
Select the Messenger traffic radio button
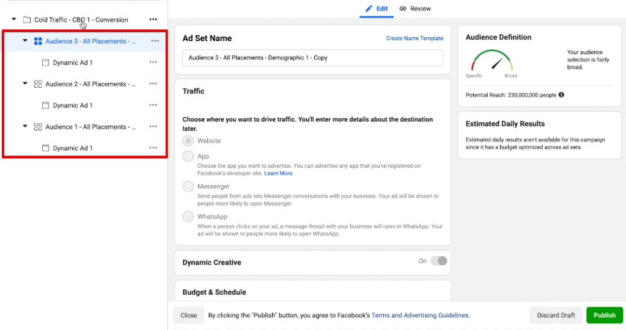(188, 186)
